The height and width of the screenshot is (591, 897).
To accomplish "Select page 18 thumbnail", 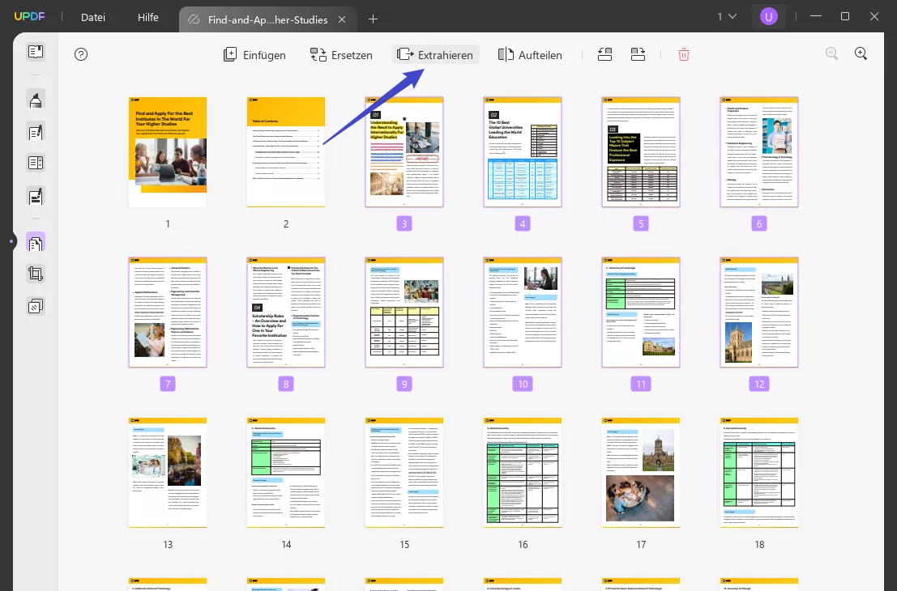I will tap(759, 473).
